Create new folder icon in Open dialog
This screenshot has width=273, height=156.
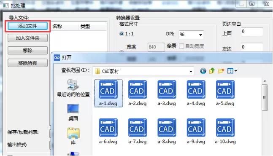click(221, 71)
